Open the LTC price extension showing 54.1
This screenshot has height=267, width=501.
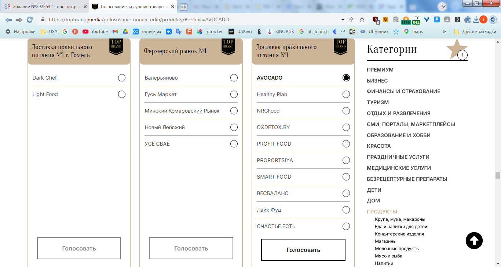click(416, 20)
